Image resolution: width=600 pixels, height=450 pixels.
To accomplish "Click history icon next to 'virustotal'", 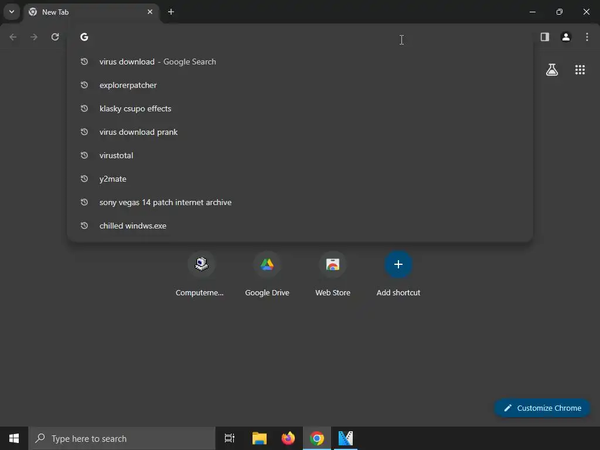I will click(84, 155).
